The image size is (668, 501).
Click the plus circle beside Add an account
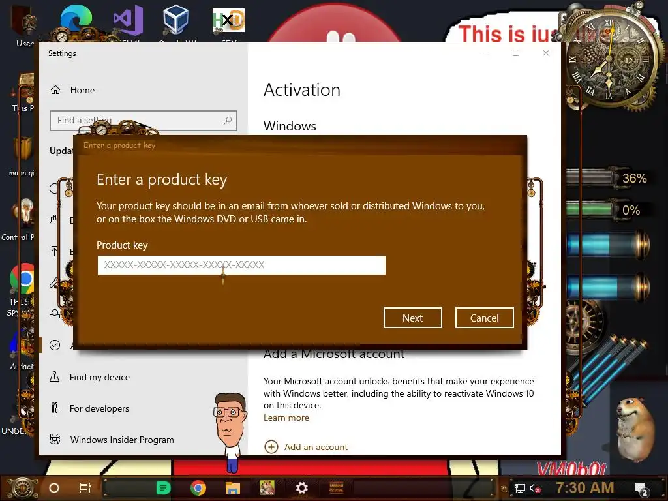tap(271, 447)
